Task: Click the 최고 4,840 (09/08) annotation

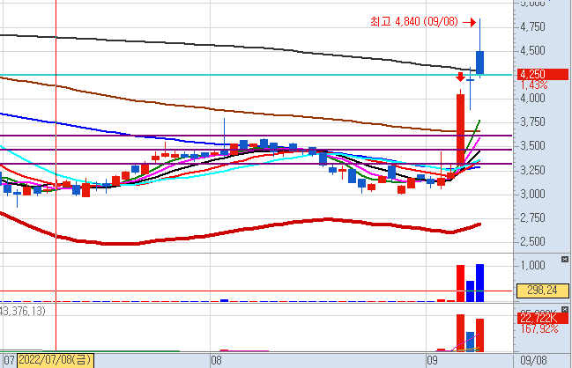Action: pos(413,21)
